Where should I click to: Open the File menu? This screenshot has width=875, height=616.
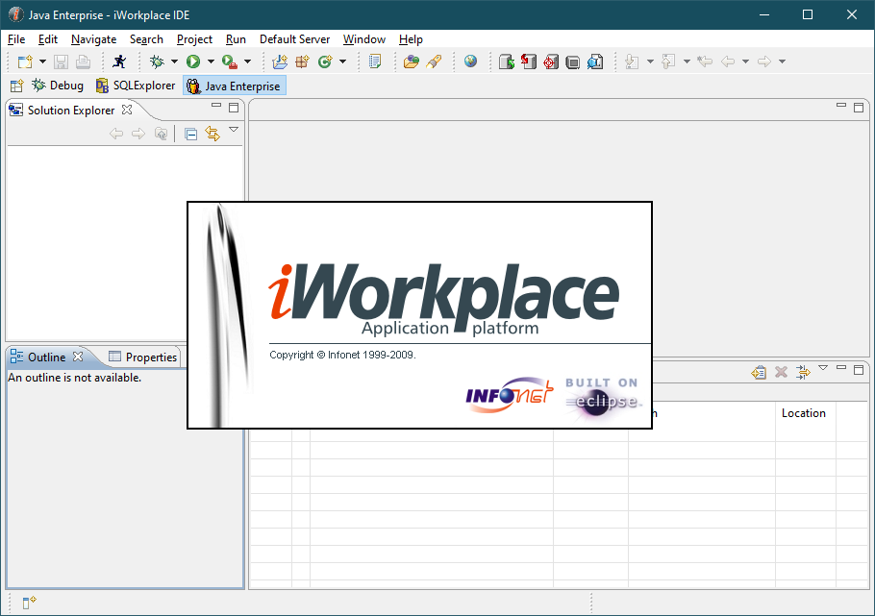(16, 39)
